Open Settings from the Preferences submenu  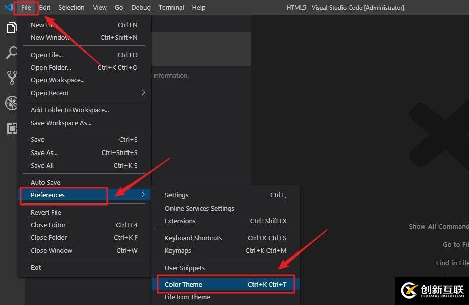(176, 195)
